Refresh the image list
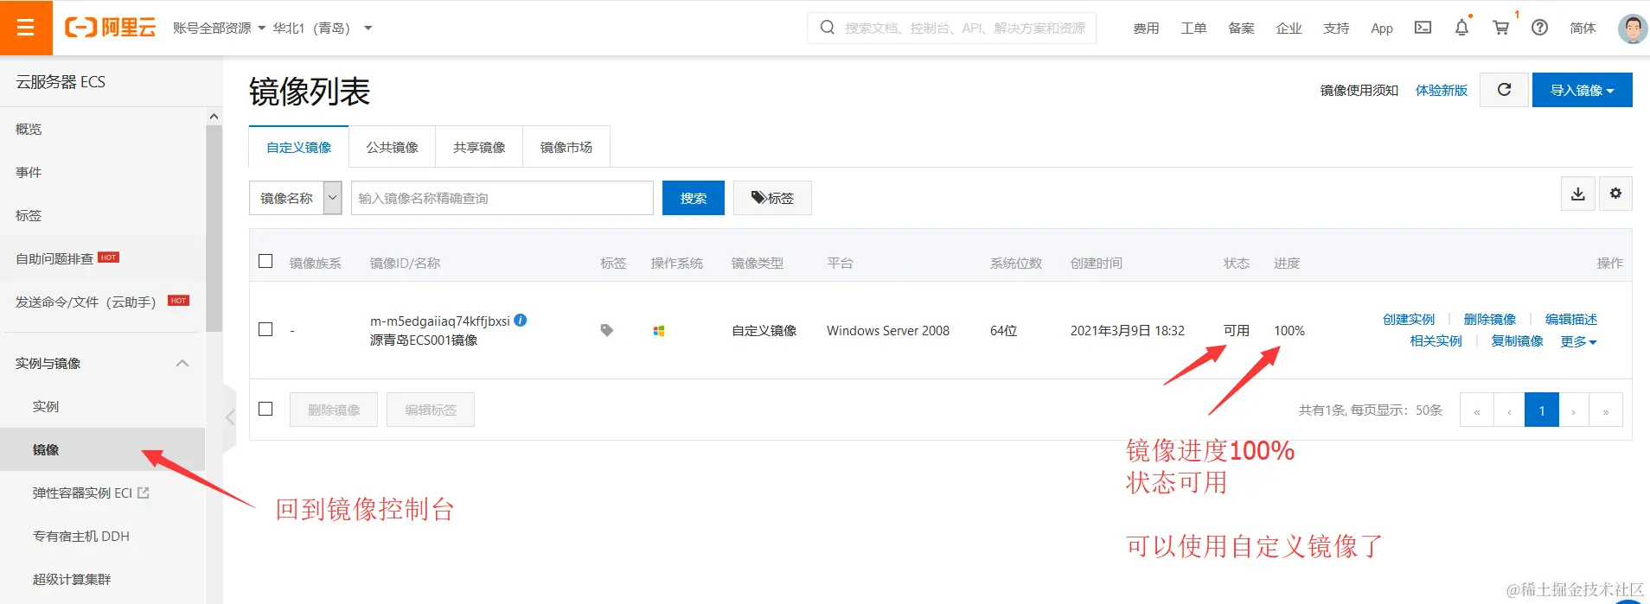The width and height of the screenshot is (1650, 604). 1504,90
